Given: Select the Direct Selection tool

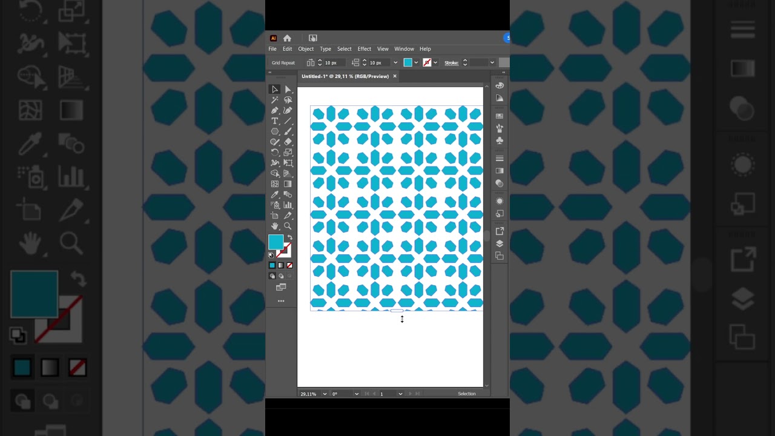Looking at the screenshot, I should coord(288,90).
